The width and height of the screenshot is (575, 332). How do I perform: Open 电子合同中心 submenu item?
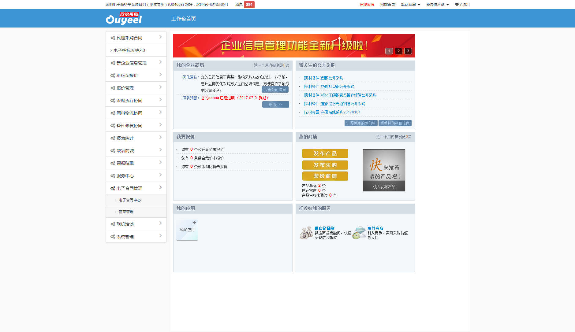coord(136,200)
